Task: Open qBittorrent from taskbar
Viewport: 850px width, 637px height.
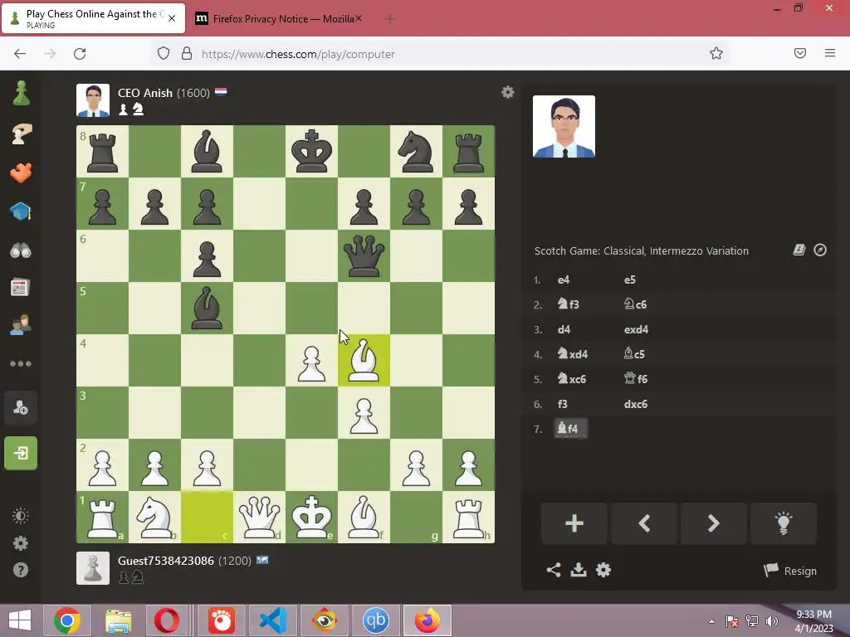Action: point(376,620)
